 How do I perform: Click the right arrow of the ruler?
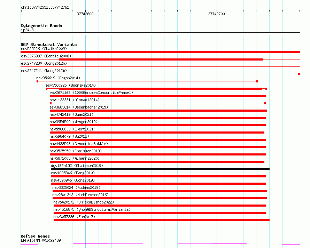pyautogui.click(x=299, y=11)
